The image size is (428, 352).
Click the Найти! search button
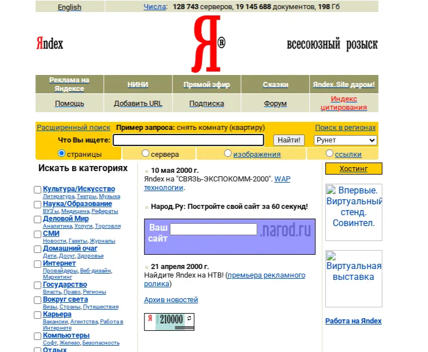[x=289, y=140]
